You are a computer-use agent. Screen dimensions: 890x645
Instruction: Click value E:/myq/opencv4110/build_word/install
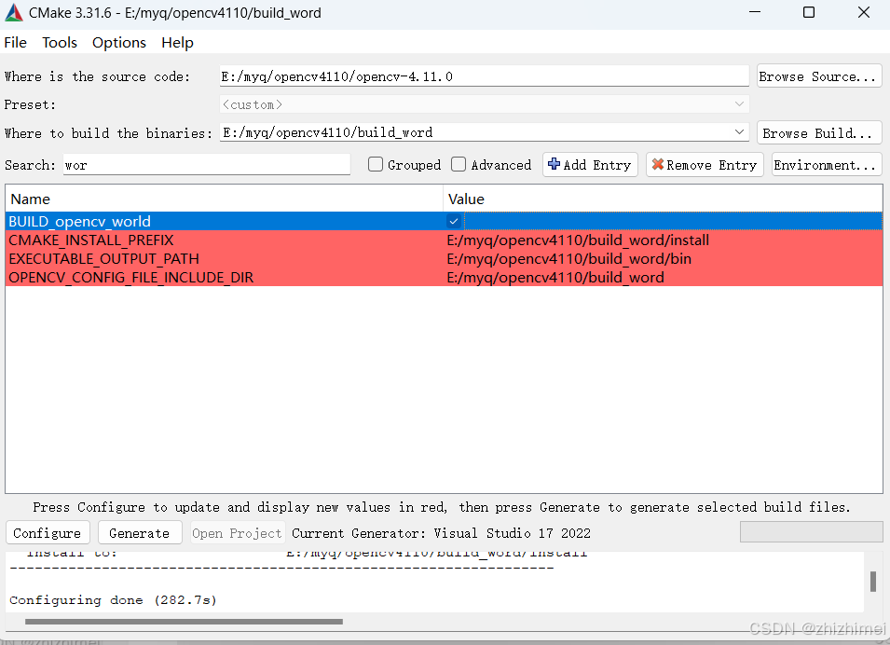coord(578,240)
